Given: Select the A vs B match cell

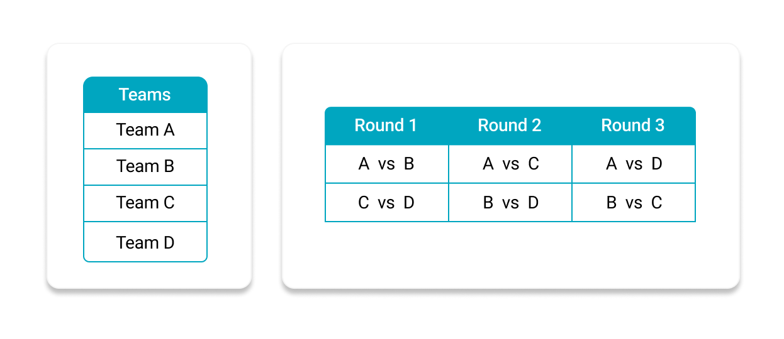Looking at the screenshot, I should tap(386, 164).
